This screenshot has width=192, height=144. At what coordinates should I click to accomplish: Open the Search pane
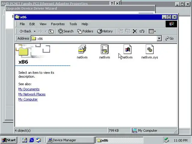pos(66,31)
